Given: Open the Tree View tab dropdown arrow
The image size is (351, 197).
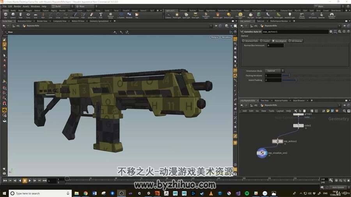Looking at the screenshot, I should click(271, 100).
